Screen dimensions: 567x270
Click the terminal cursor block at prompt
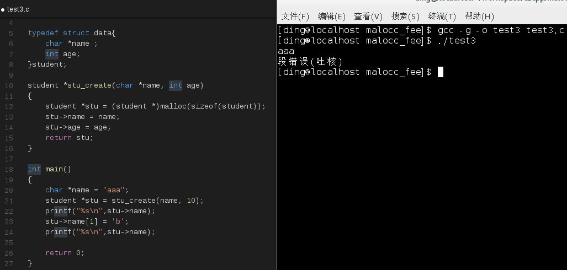click(x=440, y=72)
